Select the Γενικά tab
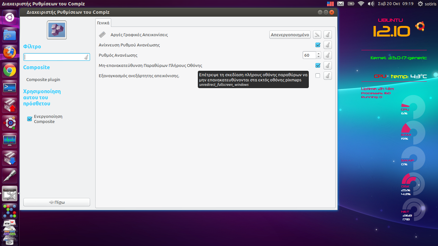438x246 pixels. [104, 23]
